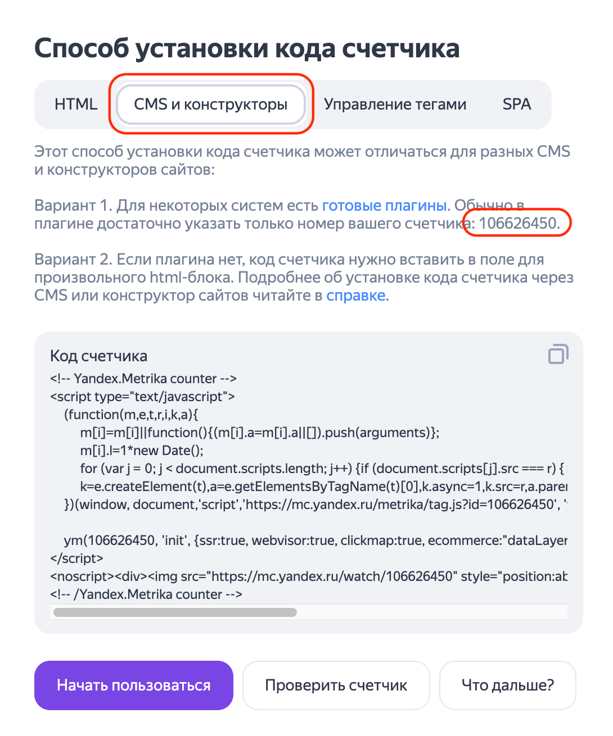Copy the counter code with the copy icon
The height and width of the screenshot is (736, 613).
tap(558, 354)
